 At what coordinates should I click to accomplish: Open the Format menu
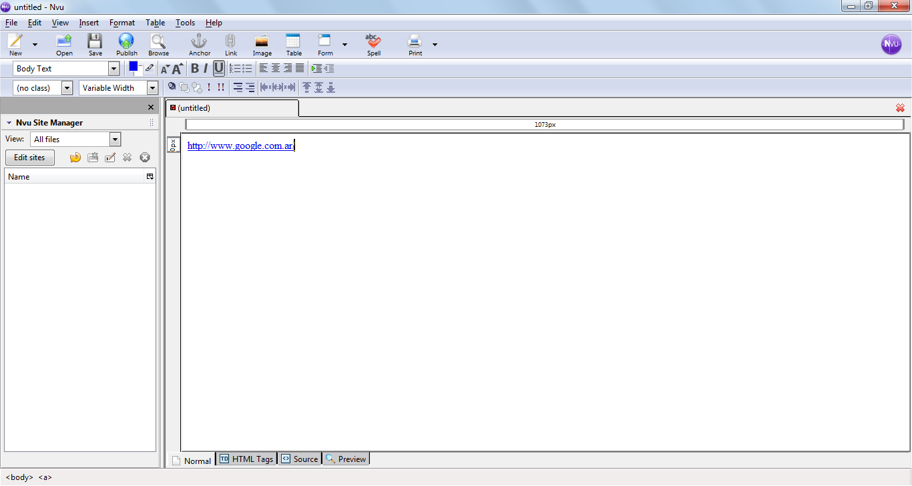click(122, 23)
